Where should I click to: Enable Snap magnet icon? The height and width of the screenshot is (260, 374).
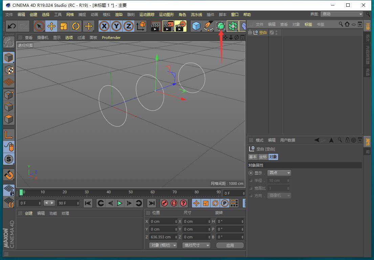(x=9, y=175)
